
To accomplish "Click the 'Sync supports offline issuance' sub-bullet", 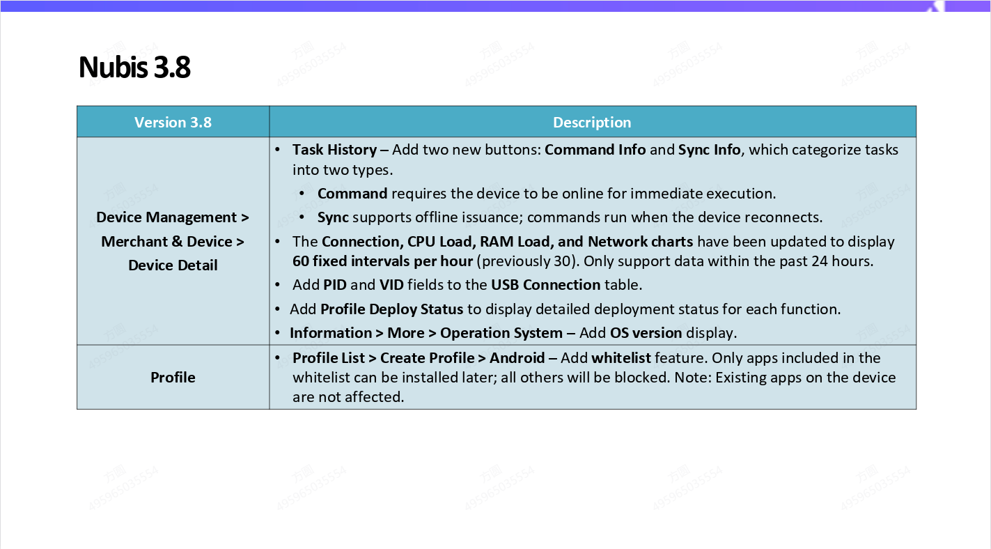I will (x=570, y=217).
